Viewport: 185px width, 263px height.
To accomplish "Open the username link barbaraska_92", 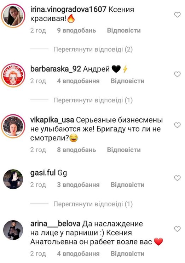I will [x=56, y=69].
